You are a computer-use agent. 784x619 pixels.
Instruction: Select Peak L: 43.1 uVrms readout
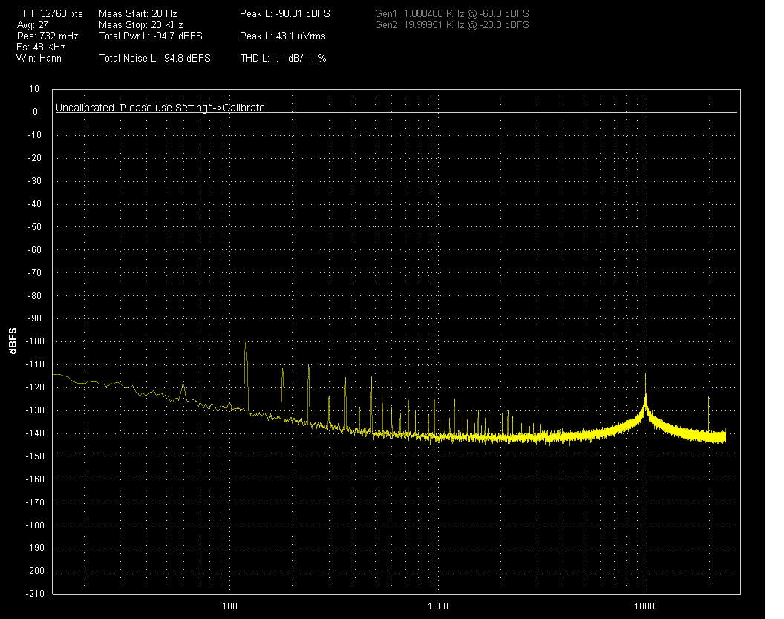click(283, 36)
